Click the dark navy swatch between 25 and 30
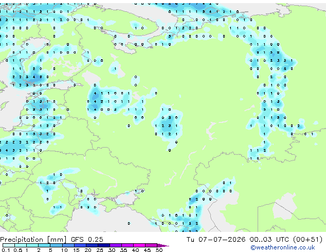Screen dimensions: 326x252 [x=104, y=245]
